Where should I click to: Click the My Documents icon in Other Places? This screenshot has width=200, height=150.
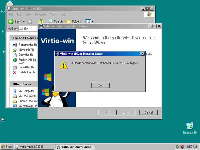(x=15, y=96)
